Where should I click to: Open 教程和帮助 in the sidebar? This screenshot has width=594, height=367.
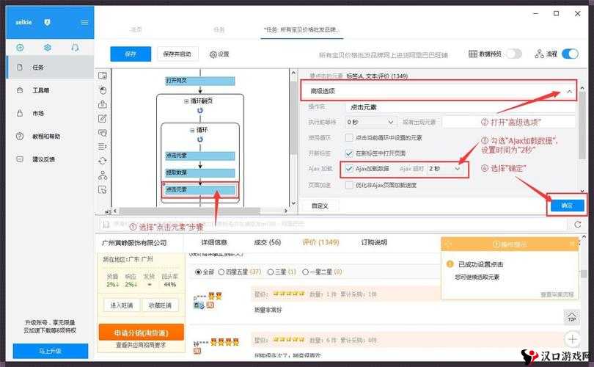tap(51, 136)
